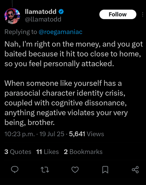Viewport: 146px width, 185px height.
Task: Open the 5,641 Views analytics
Action: coord(86,134)
